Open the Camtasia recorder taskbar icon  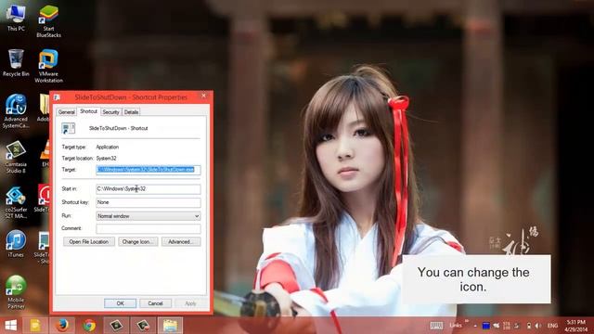pos(143,326)
